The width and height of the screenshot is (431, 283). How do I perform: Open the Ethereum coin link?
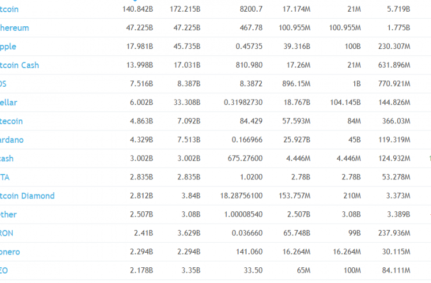coord(15,28)
